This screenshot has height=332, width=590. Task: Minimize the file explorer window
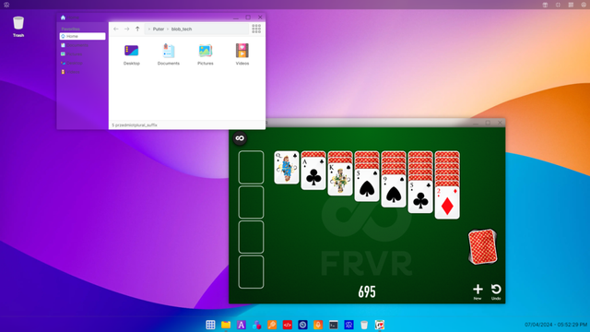pos(236,18)
